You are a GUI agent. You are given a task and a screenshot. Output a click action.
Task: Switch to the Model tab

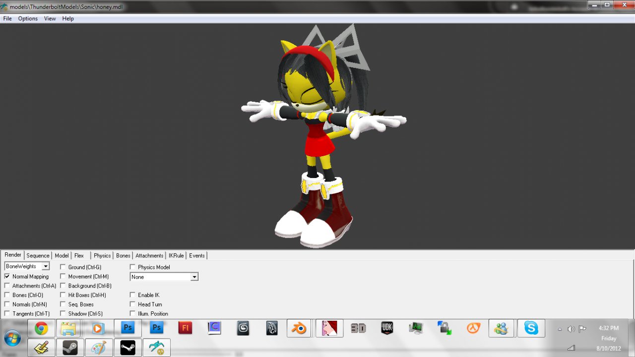pyautogui.click(x=62, y=255)
